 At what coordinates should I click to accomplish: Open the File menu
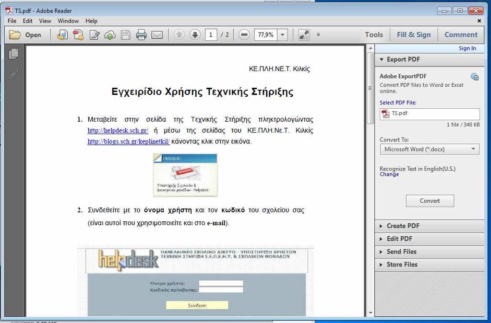[12, 21]
